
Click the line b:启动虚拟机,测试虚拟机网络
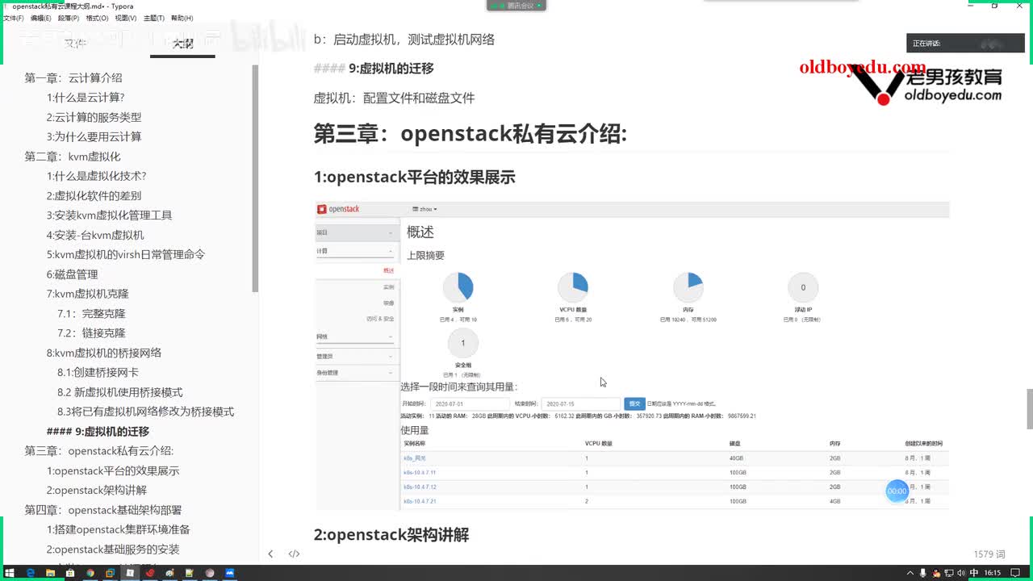coord(404,40)
